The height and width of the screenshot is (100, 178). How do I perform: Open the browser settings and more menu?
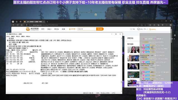pyautogui.click(x=167, y=25)
